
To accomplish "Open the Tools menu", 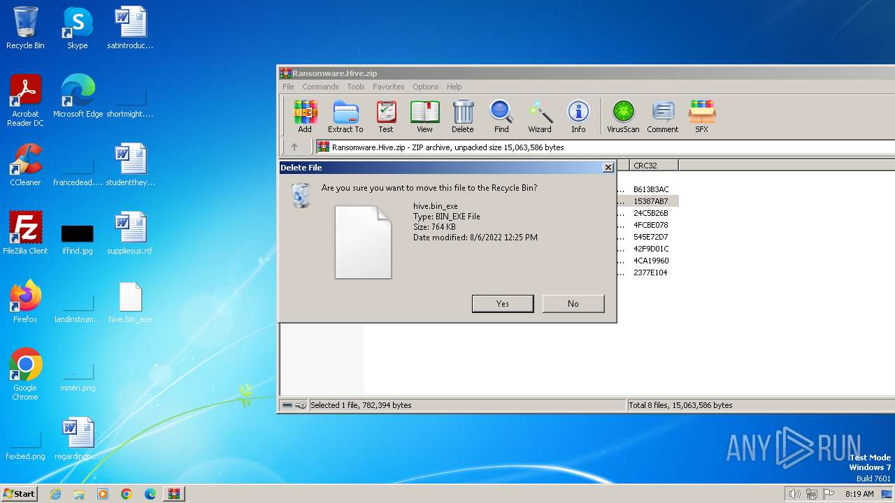I will click(356, 87).
